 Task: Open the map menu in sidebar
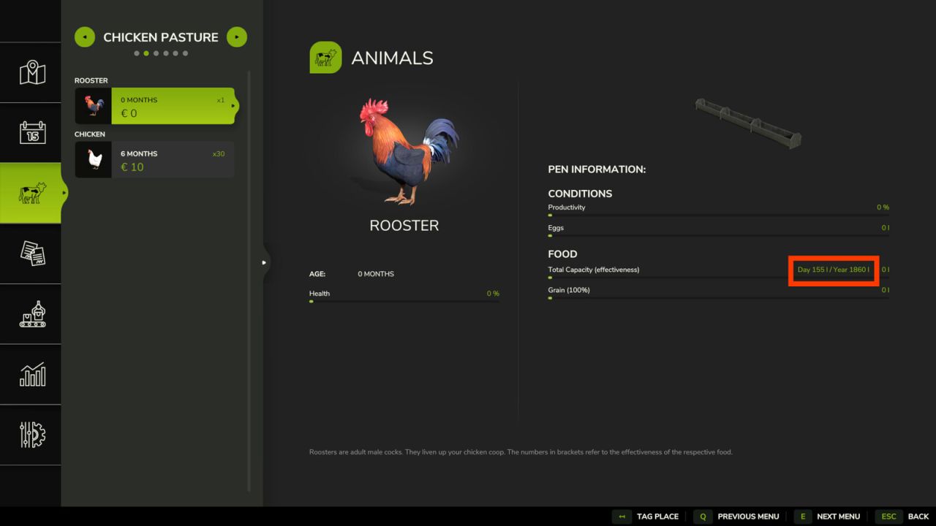click(x=31, y=73)
